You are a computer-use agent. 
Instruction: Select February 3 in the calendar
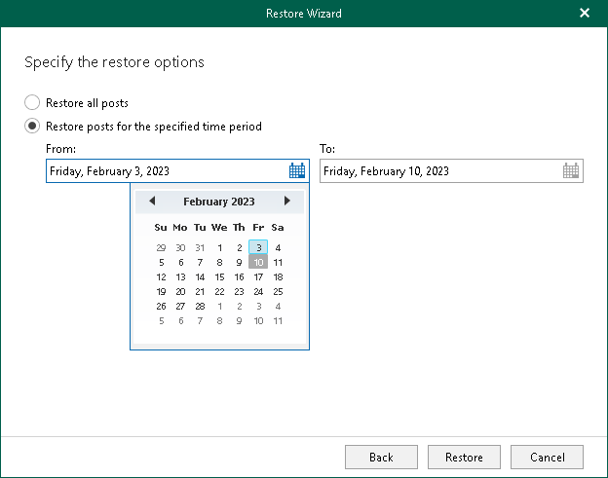coord(258,248)
